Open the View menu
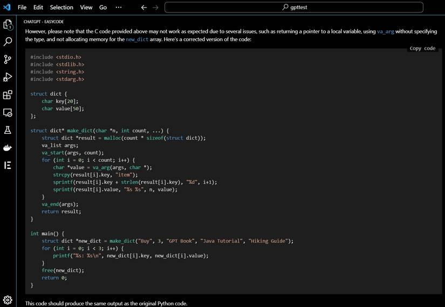This screenshot has height=307, width=445. [86, 8]
